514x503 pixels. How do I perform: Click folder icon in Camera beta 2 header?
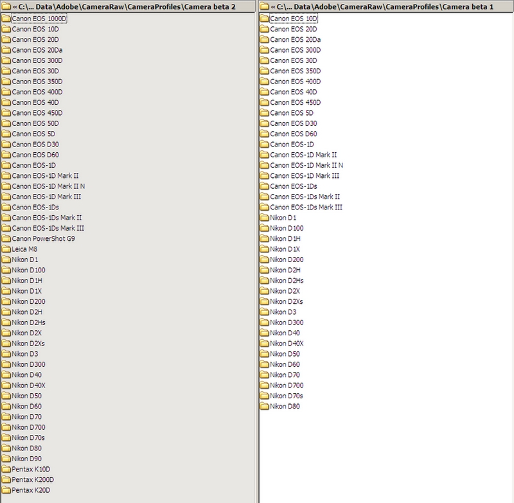(x=6, y=6)
